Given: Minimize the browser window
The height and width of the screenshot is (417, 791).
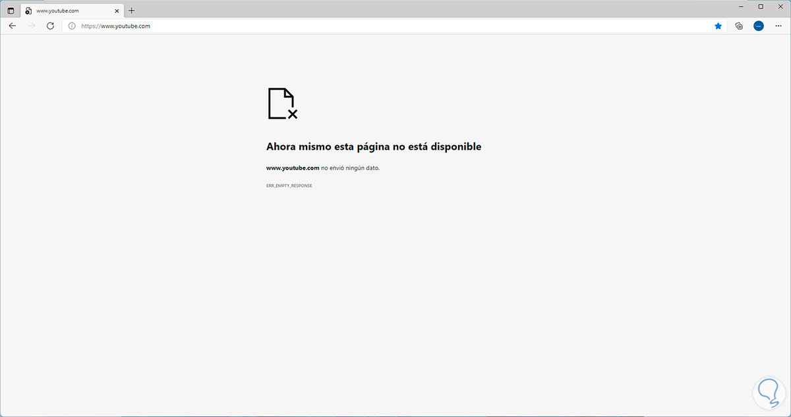Looking at the screenshot, I should coord(742,6).
